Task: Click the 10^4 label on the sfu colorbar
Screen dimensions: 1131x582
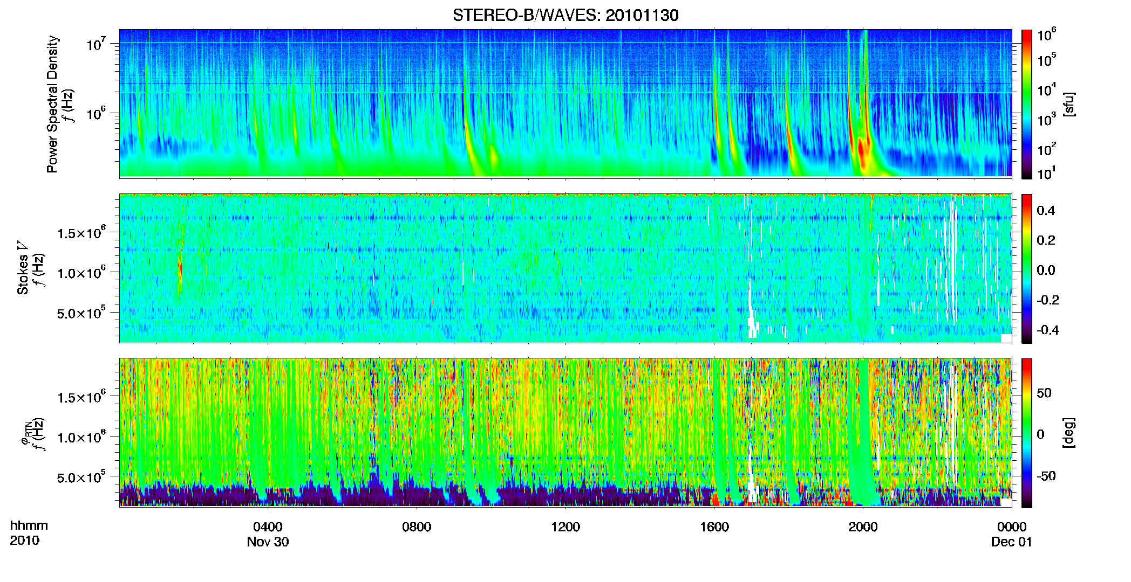Action: (1047, 90)
